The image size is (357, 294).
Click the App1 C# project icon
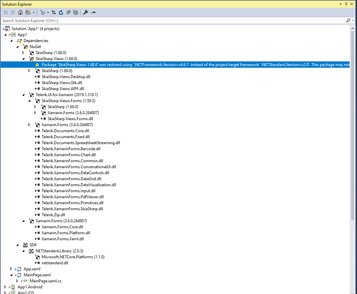(x=13, y=35)
